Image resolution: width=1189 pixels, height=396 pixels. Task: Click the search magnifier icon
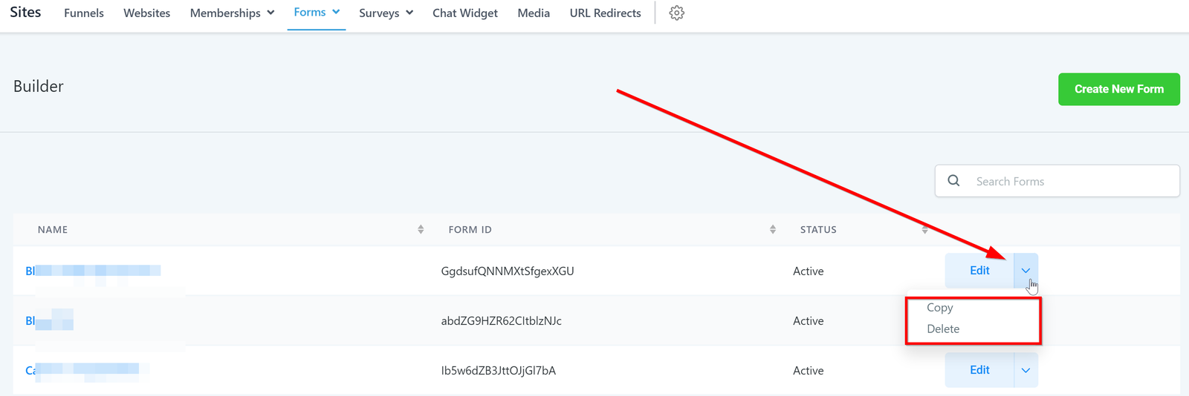(953, 181)
